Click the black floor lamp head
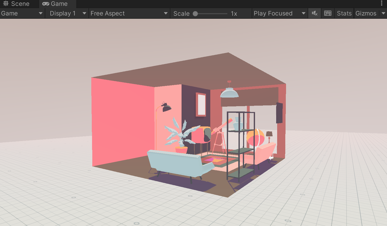The height and width of the screenshot is (226, 387). [x=166, y=108]
